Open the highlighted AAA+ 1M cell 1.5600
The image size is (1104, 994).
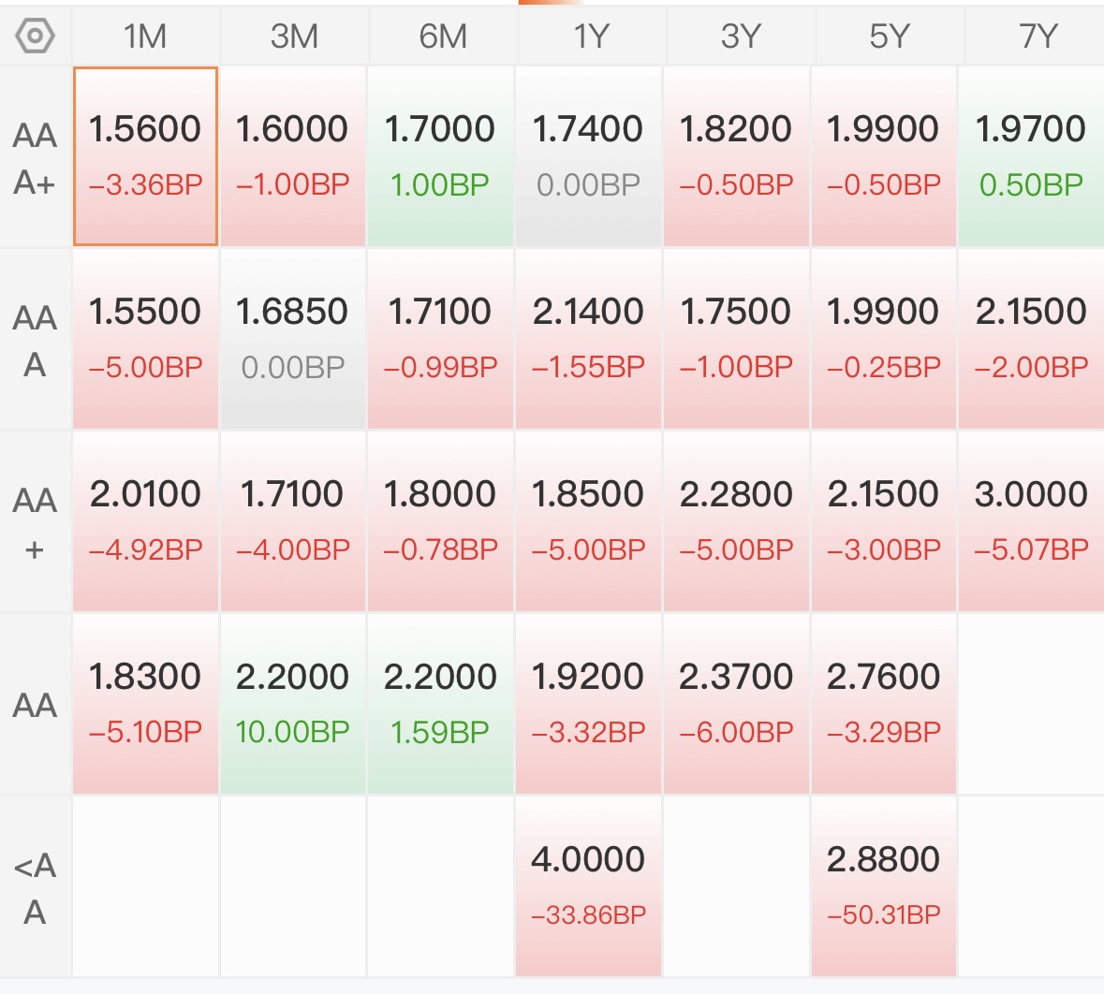pos(146,156)
